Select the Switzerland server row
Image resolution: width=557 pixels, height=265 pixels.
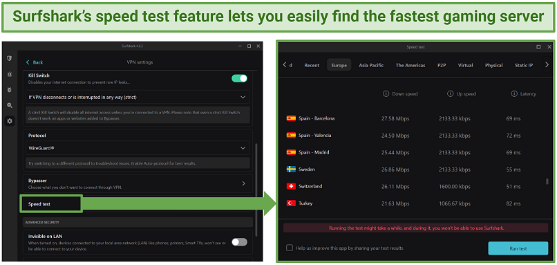[415, 186]
